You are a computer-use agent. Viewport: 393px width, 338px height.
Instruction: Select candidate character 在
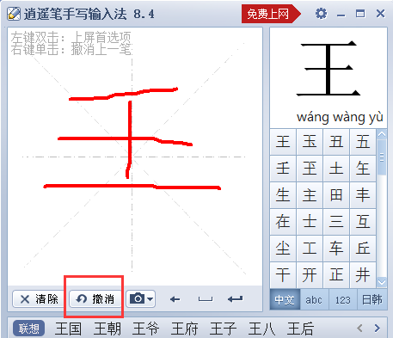(283, 222)
